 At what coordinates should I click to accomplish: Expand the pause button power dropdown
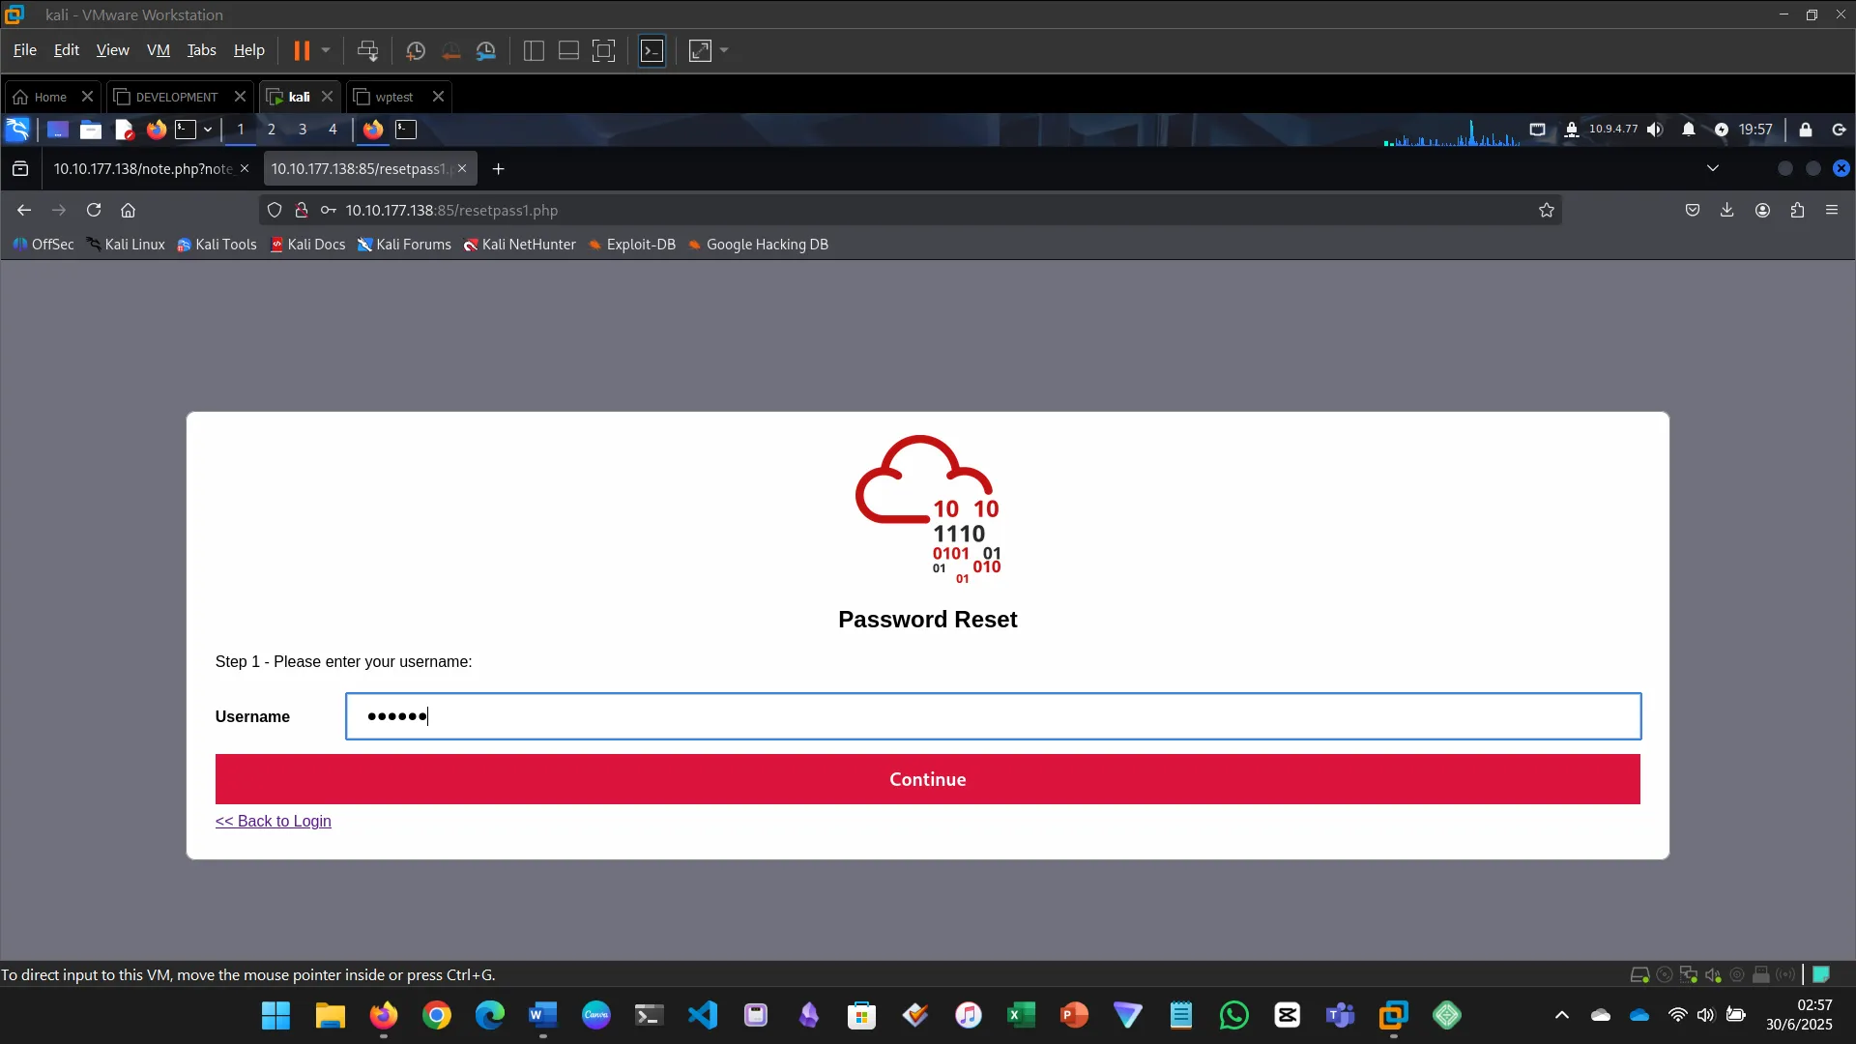tap(326, 50)
